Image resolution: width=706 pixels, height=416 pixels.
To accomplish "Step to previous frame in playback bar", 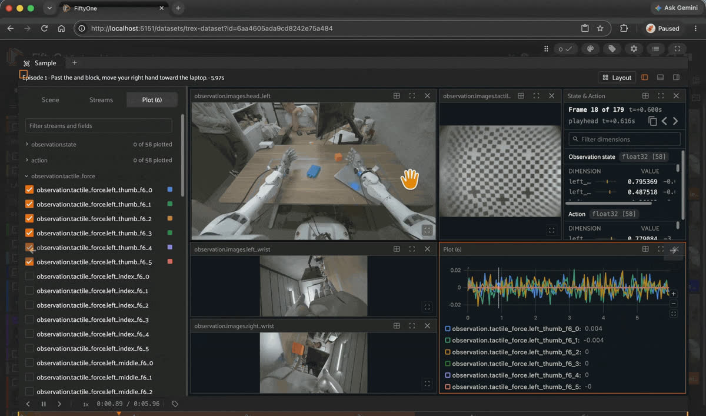I will click(x=28, y=404).
